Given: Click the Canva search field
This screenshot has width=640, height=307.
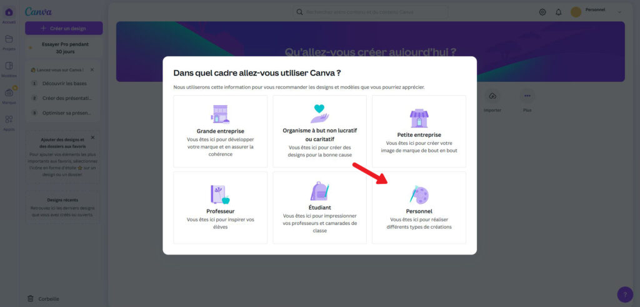Looking at the screenshot, I should pyautogui.click(x=370, y=12).
